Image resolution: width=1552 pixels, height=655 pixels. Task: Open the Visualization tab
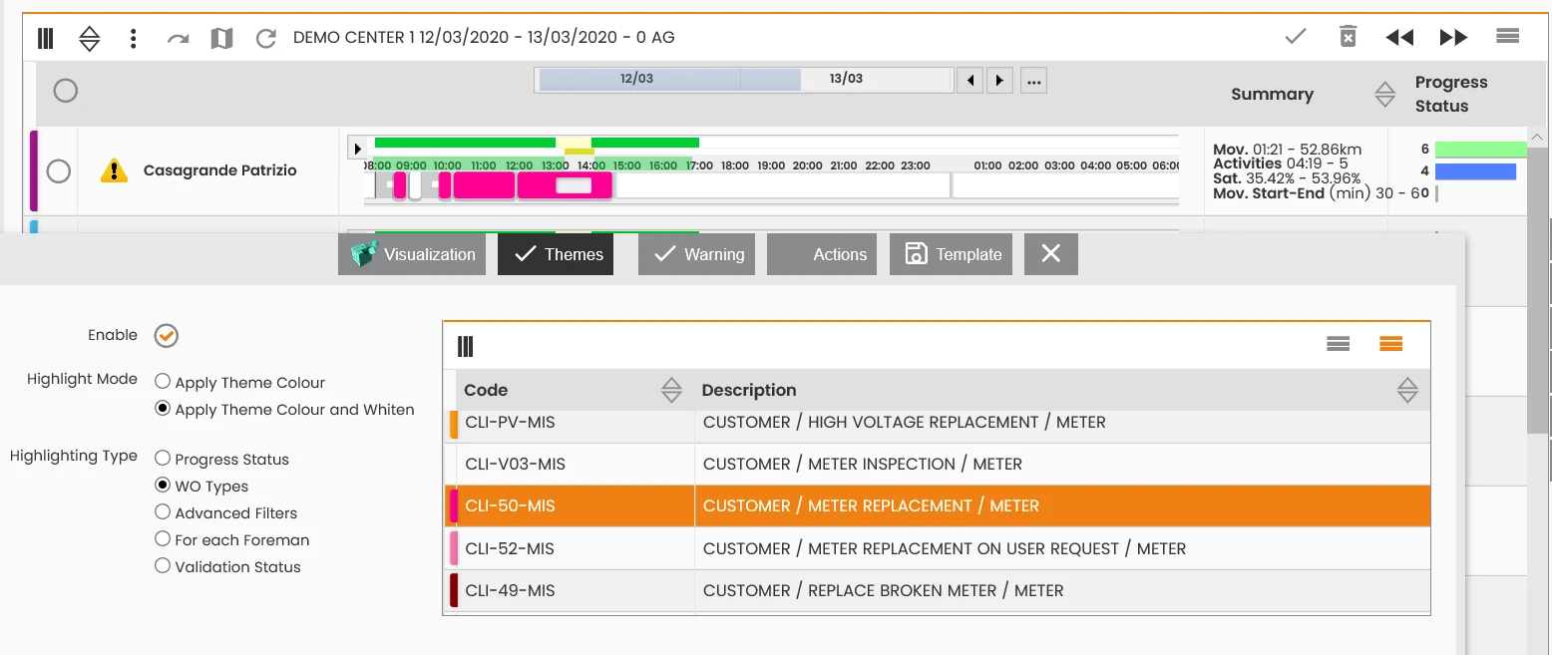(x=412, y=254)
